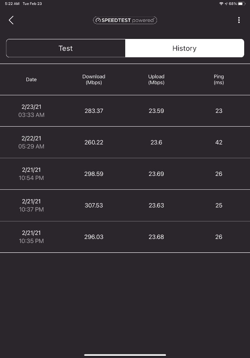Tap the Speedtest powered logo

pos(125,20)
